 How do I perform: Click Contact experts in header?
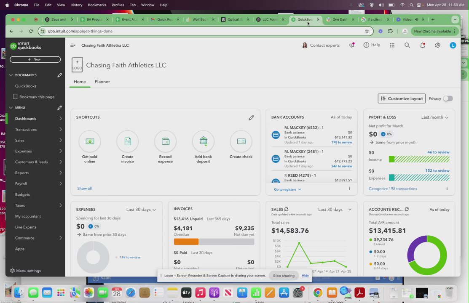321,45
